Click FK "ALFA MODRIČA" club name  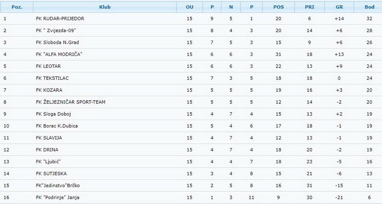click(59, 54)
